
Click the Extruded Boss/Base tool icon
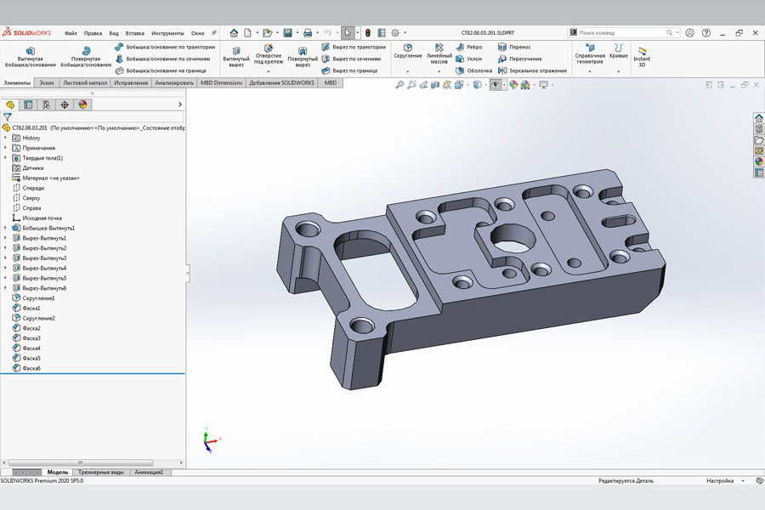pos(31,51)
